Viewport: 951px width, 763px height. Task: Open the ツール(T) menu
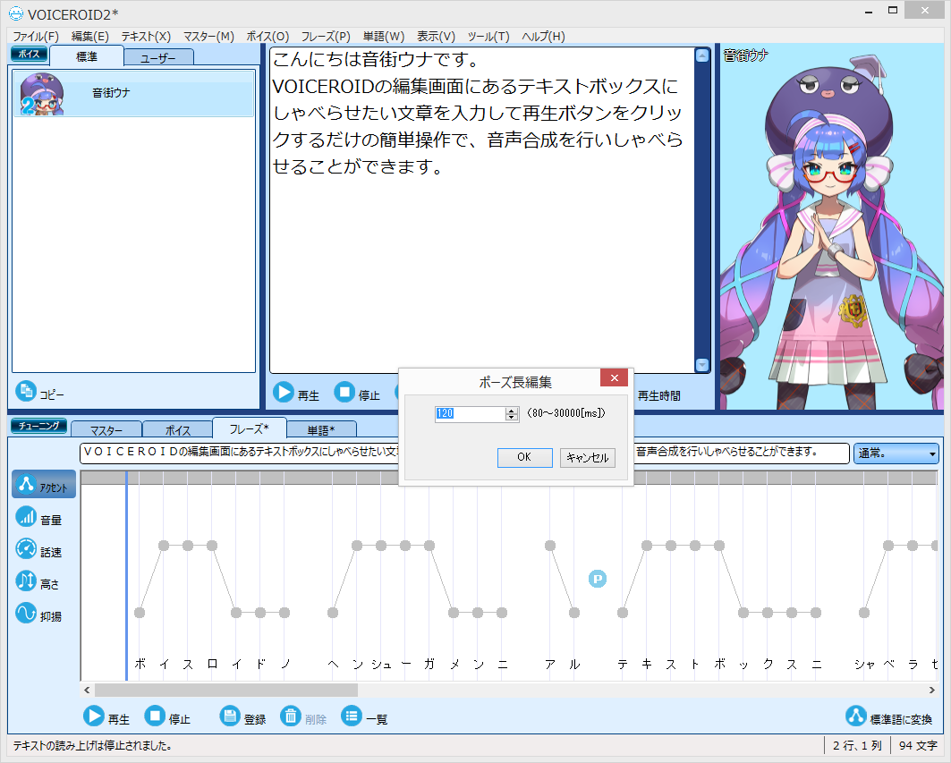(x=488, y=37)
